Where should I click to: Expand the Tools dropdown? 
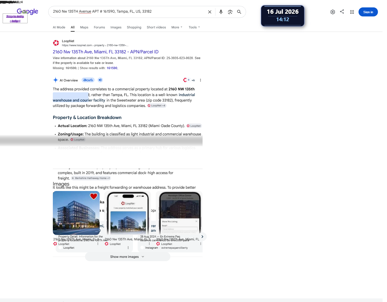[x=194, y=27]
